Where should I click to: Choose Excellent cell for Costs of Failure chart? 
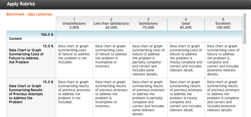(x=223, y=60)
